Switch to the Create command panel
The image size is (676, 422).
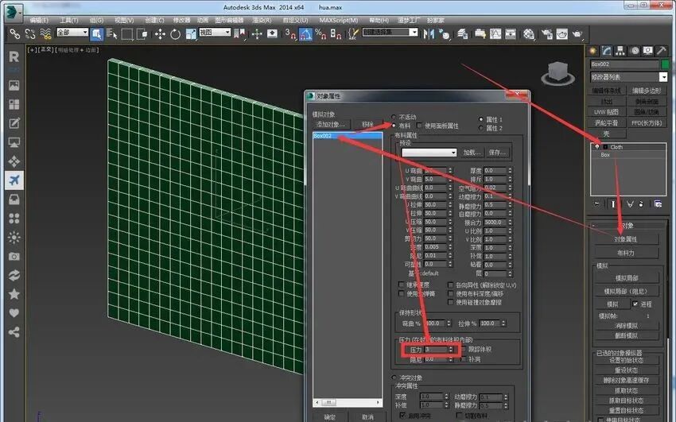click(x=593, y=51)
